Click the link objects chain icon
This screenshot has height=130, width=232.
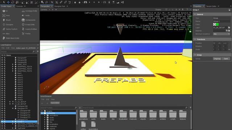[61, 2]
